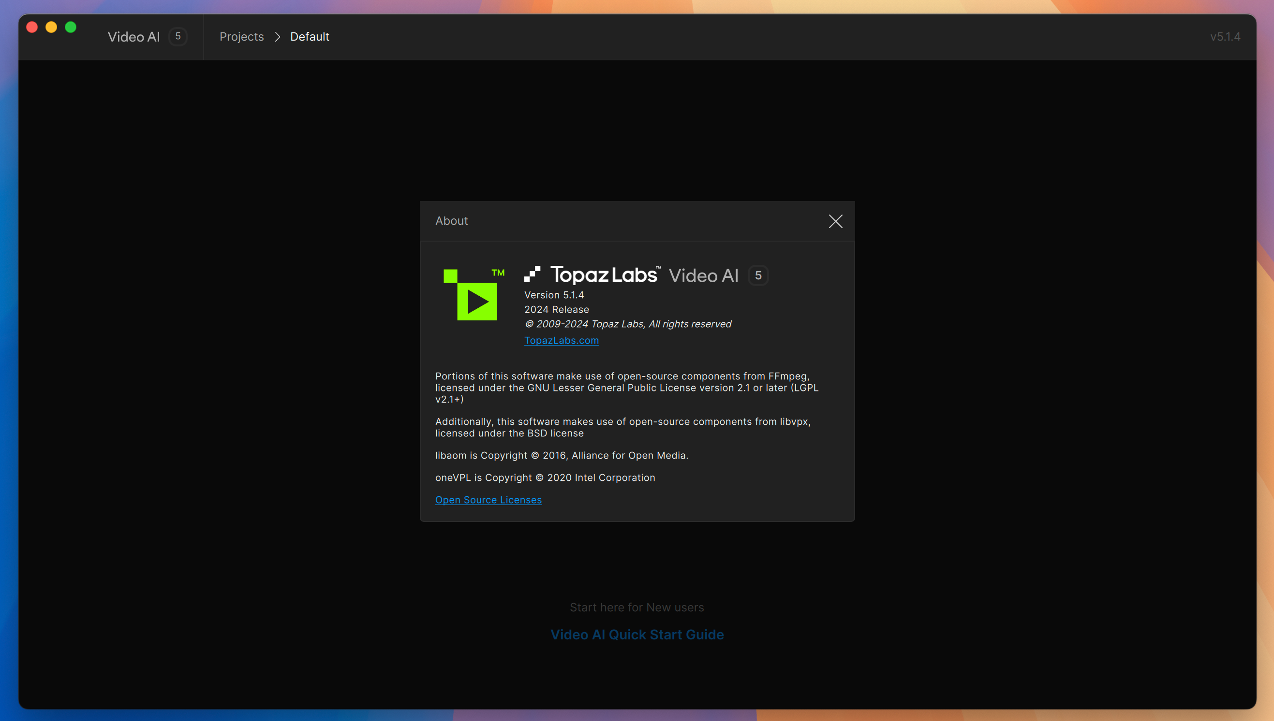Image resolution: width=1274 pixels, height=721 pixels.
Task: Click the Video AI Quick Start Guide
Action: [x=637, y=634]
